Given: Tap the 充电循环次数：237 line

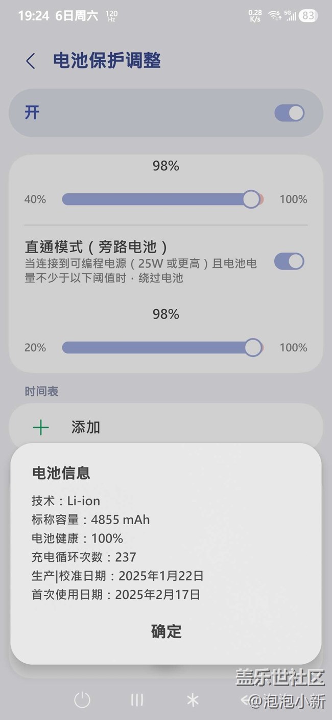Looking at the screenshot, I should (x=84, y=557).
